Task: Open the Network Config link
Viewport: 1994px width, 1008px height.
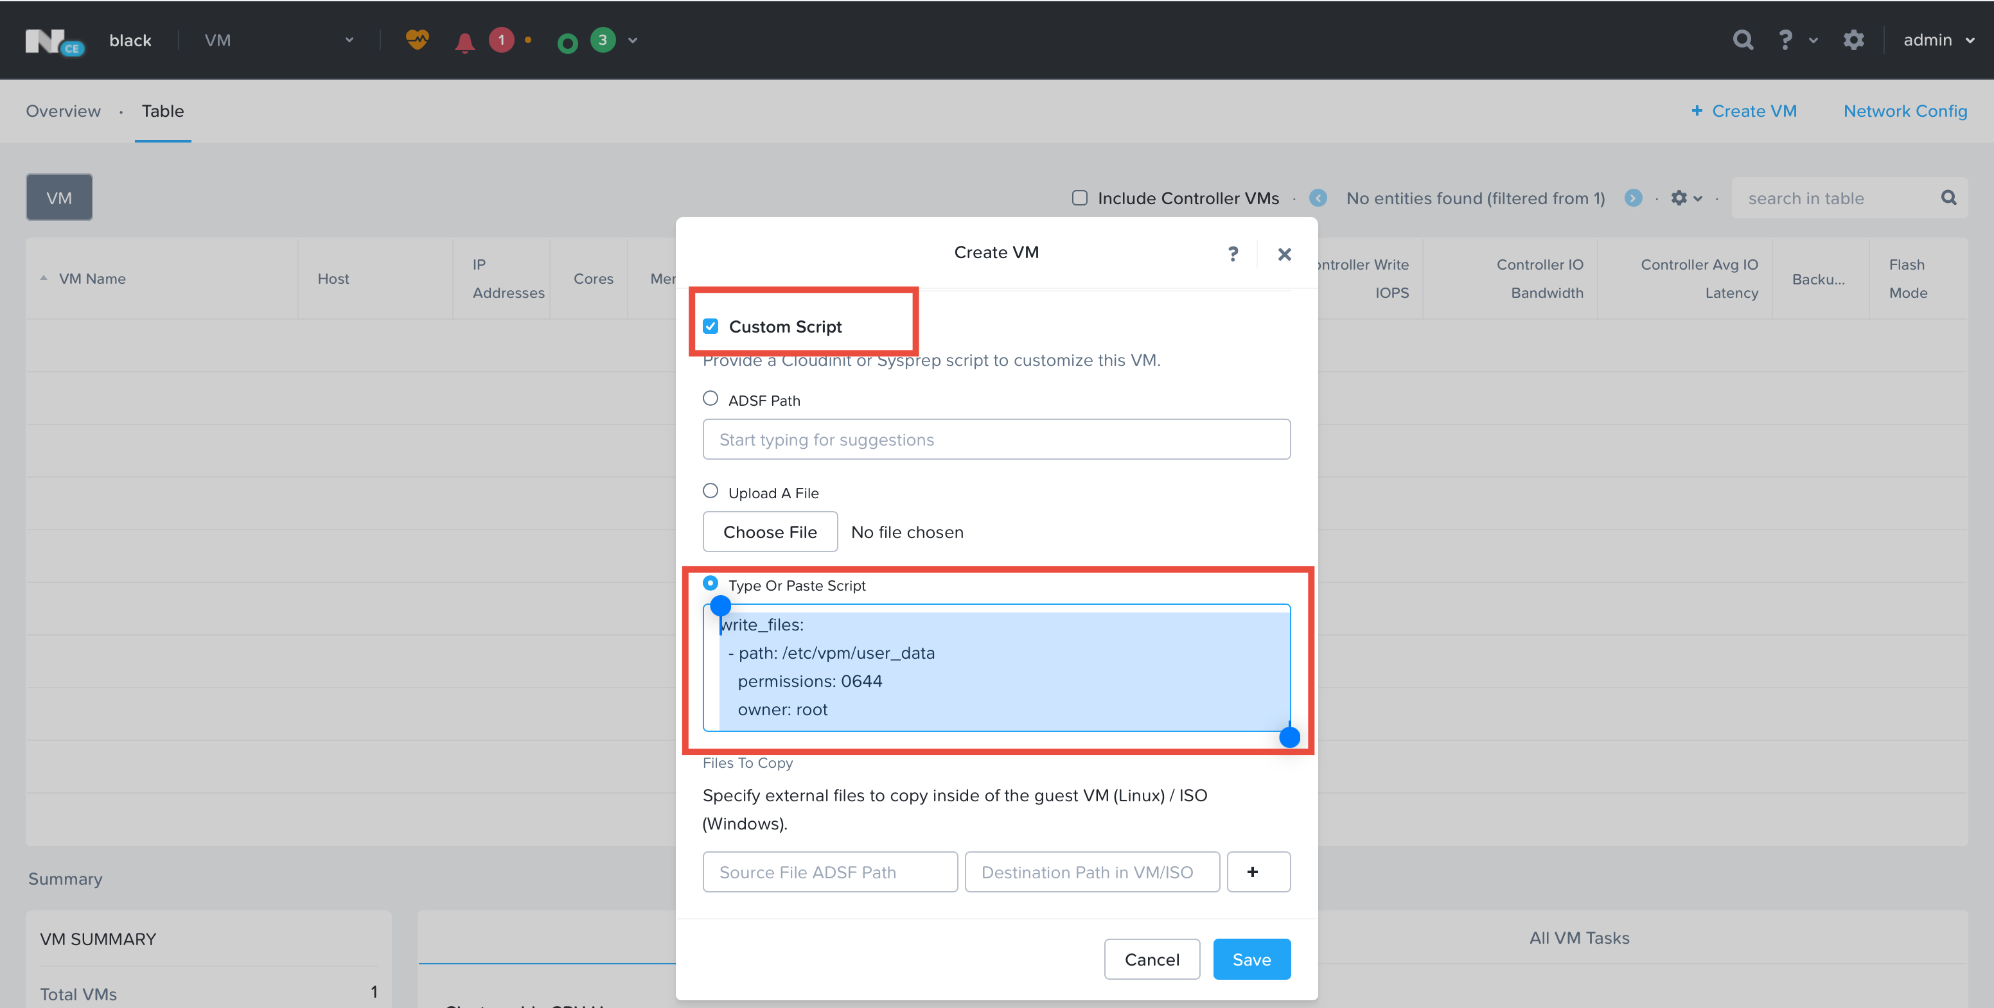Action: [x=1905, y=110]
